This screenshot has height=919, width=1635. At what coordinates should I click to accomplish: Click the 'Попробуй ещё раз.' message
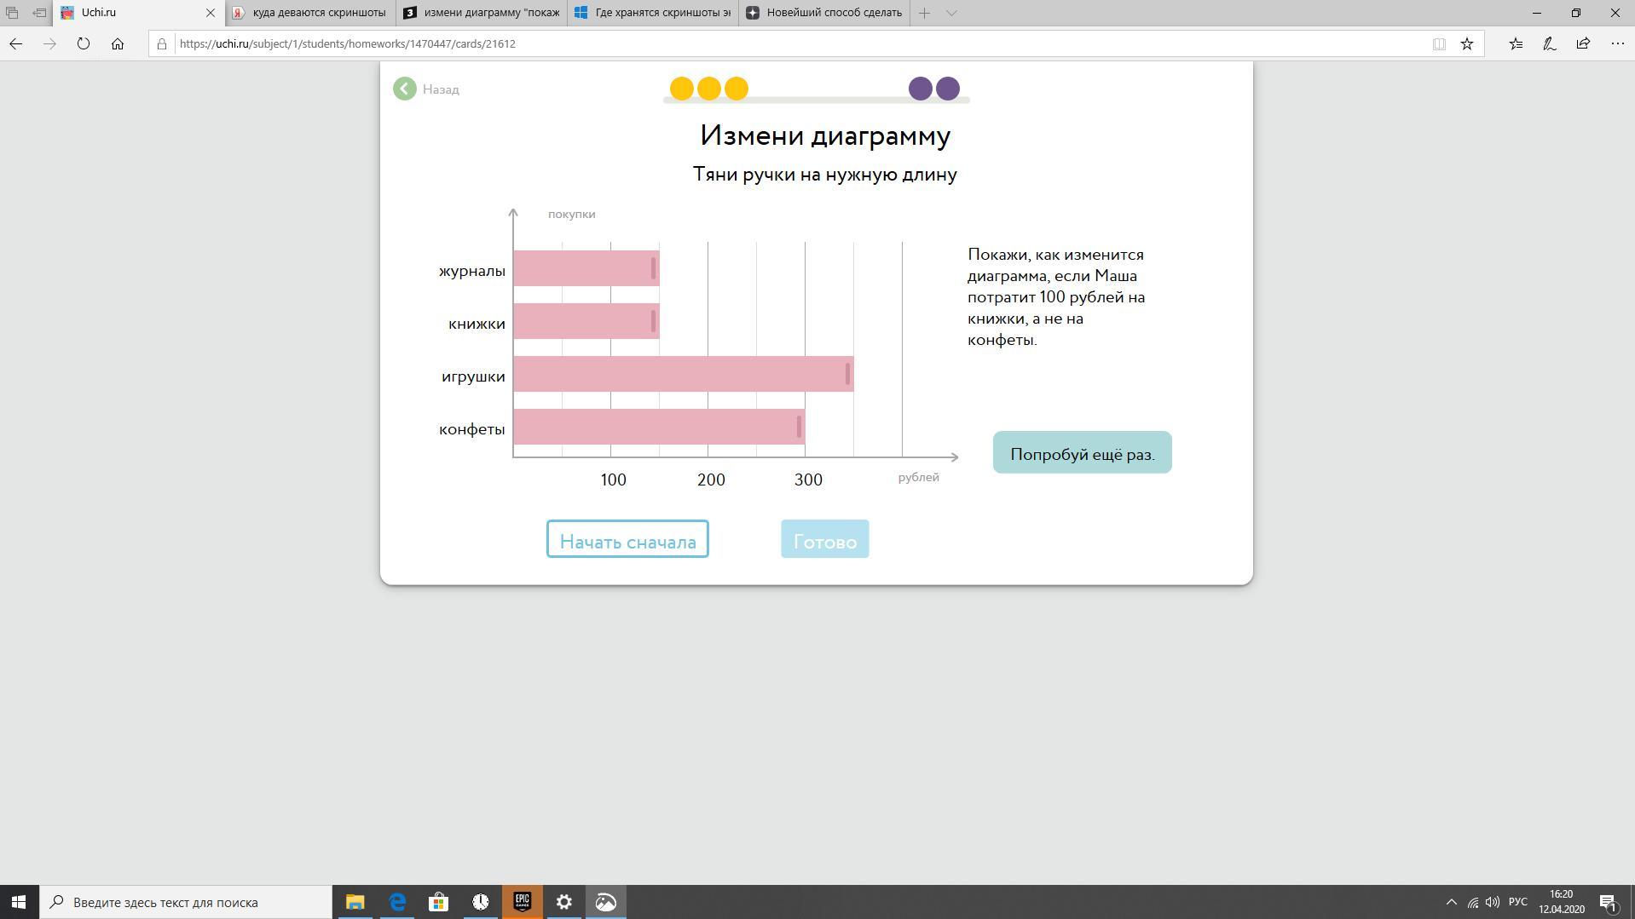coord(1083,453)
